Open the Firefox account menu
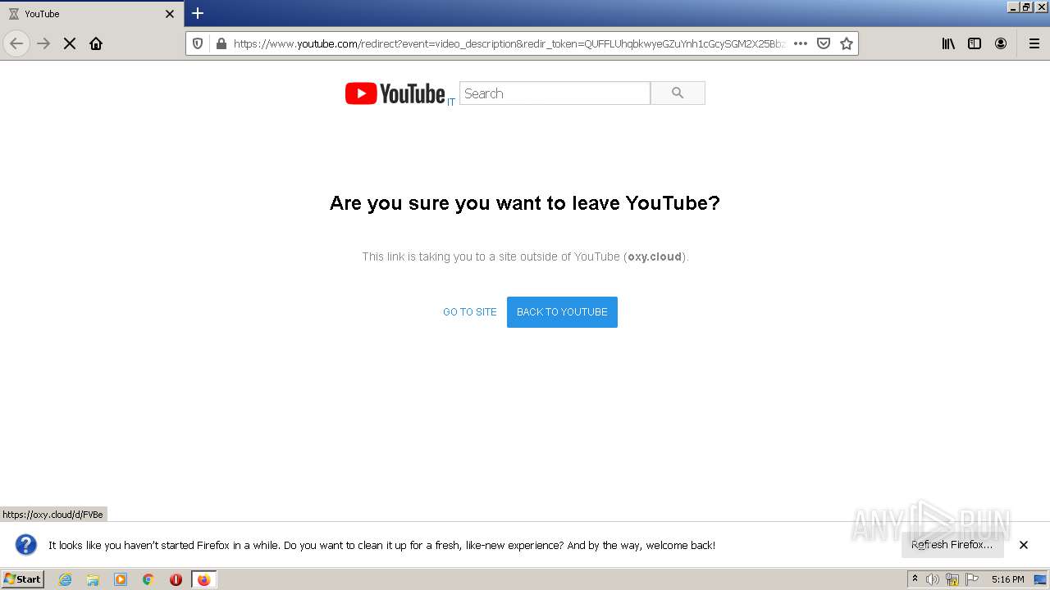The height and width of the screenshot is (590, 1050). pyautogui.click(x=1001, y=43)
